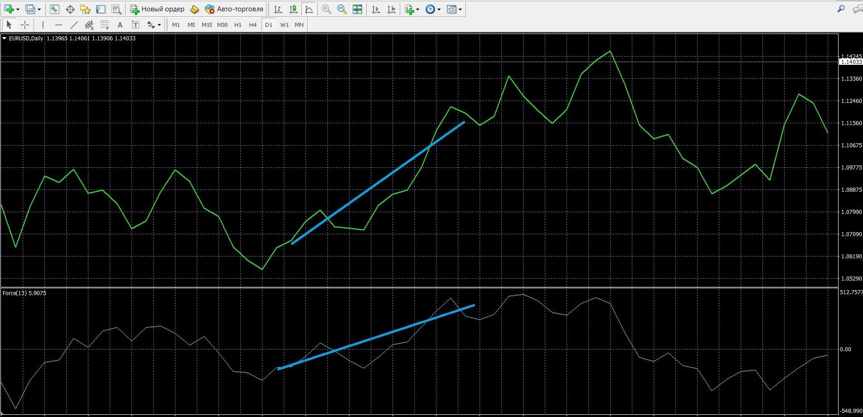Toggle chart auto scroll
The width and height of the screenshot is (863, 417).
[376, 9]
